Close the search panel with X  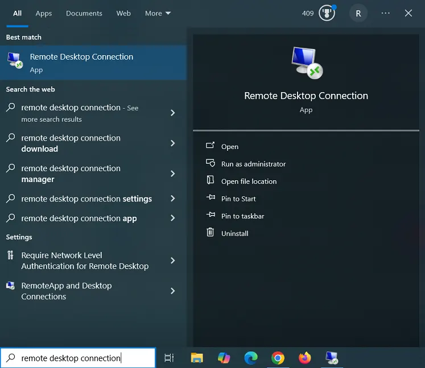(408, 13)
